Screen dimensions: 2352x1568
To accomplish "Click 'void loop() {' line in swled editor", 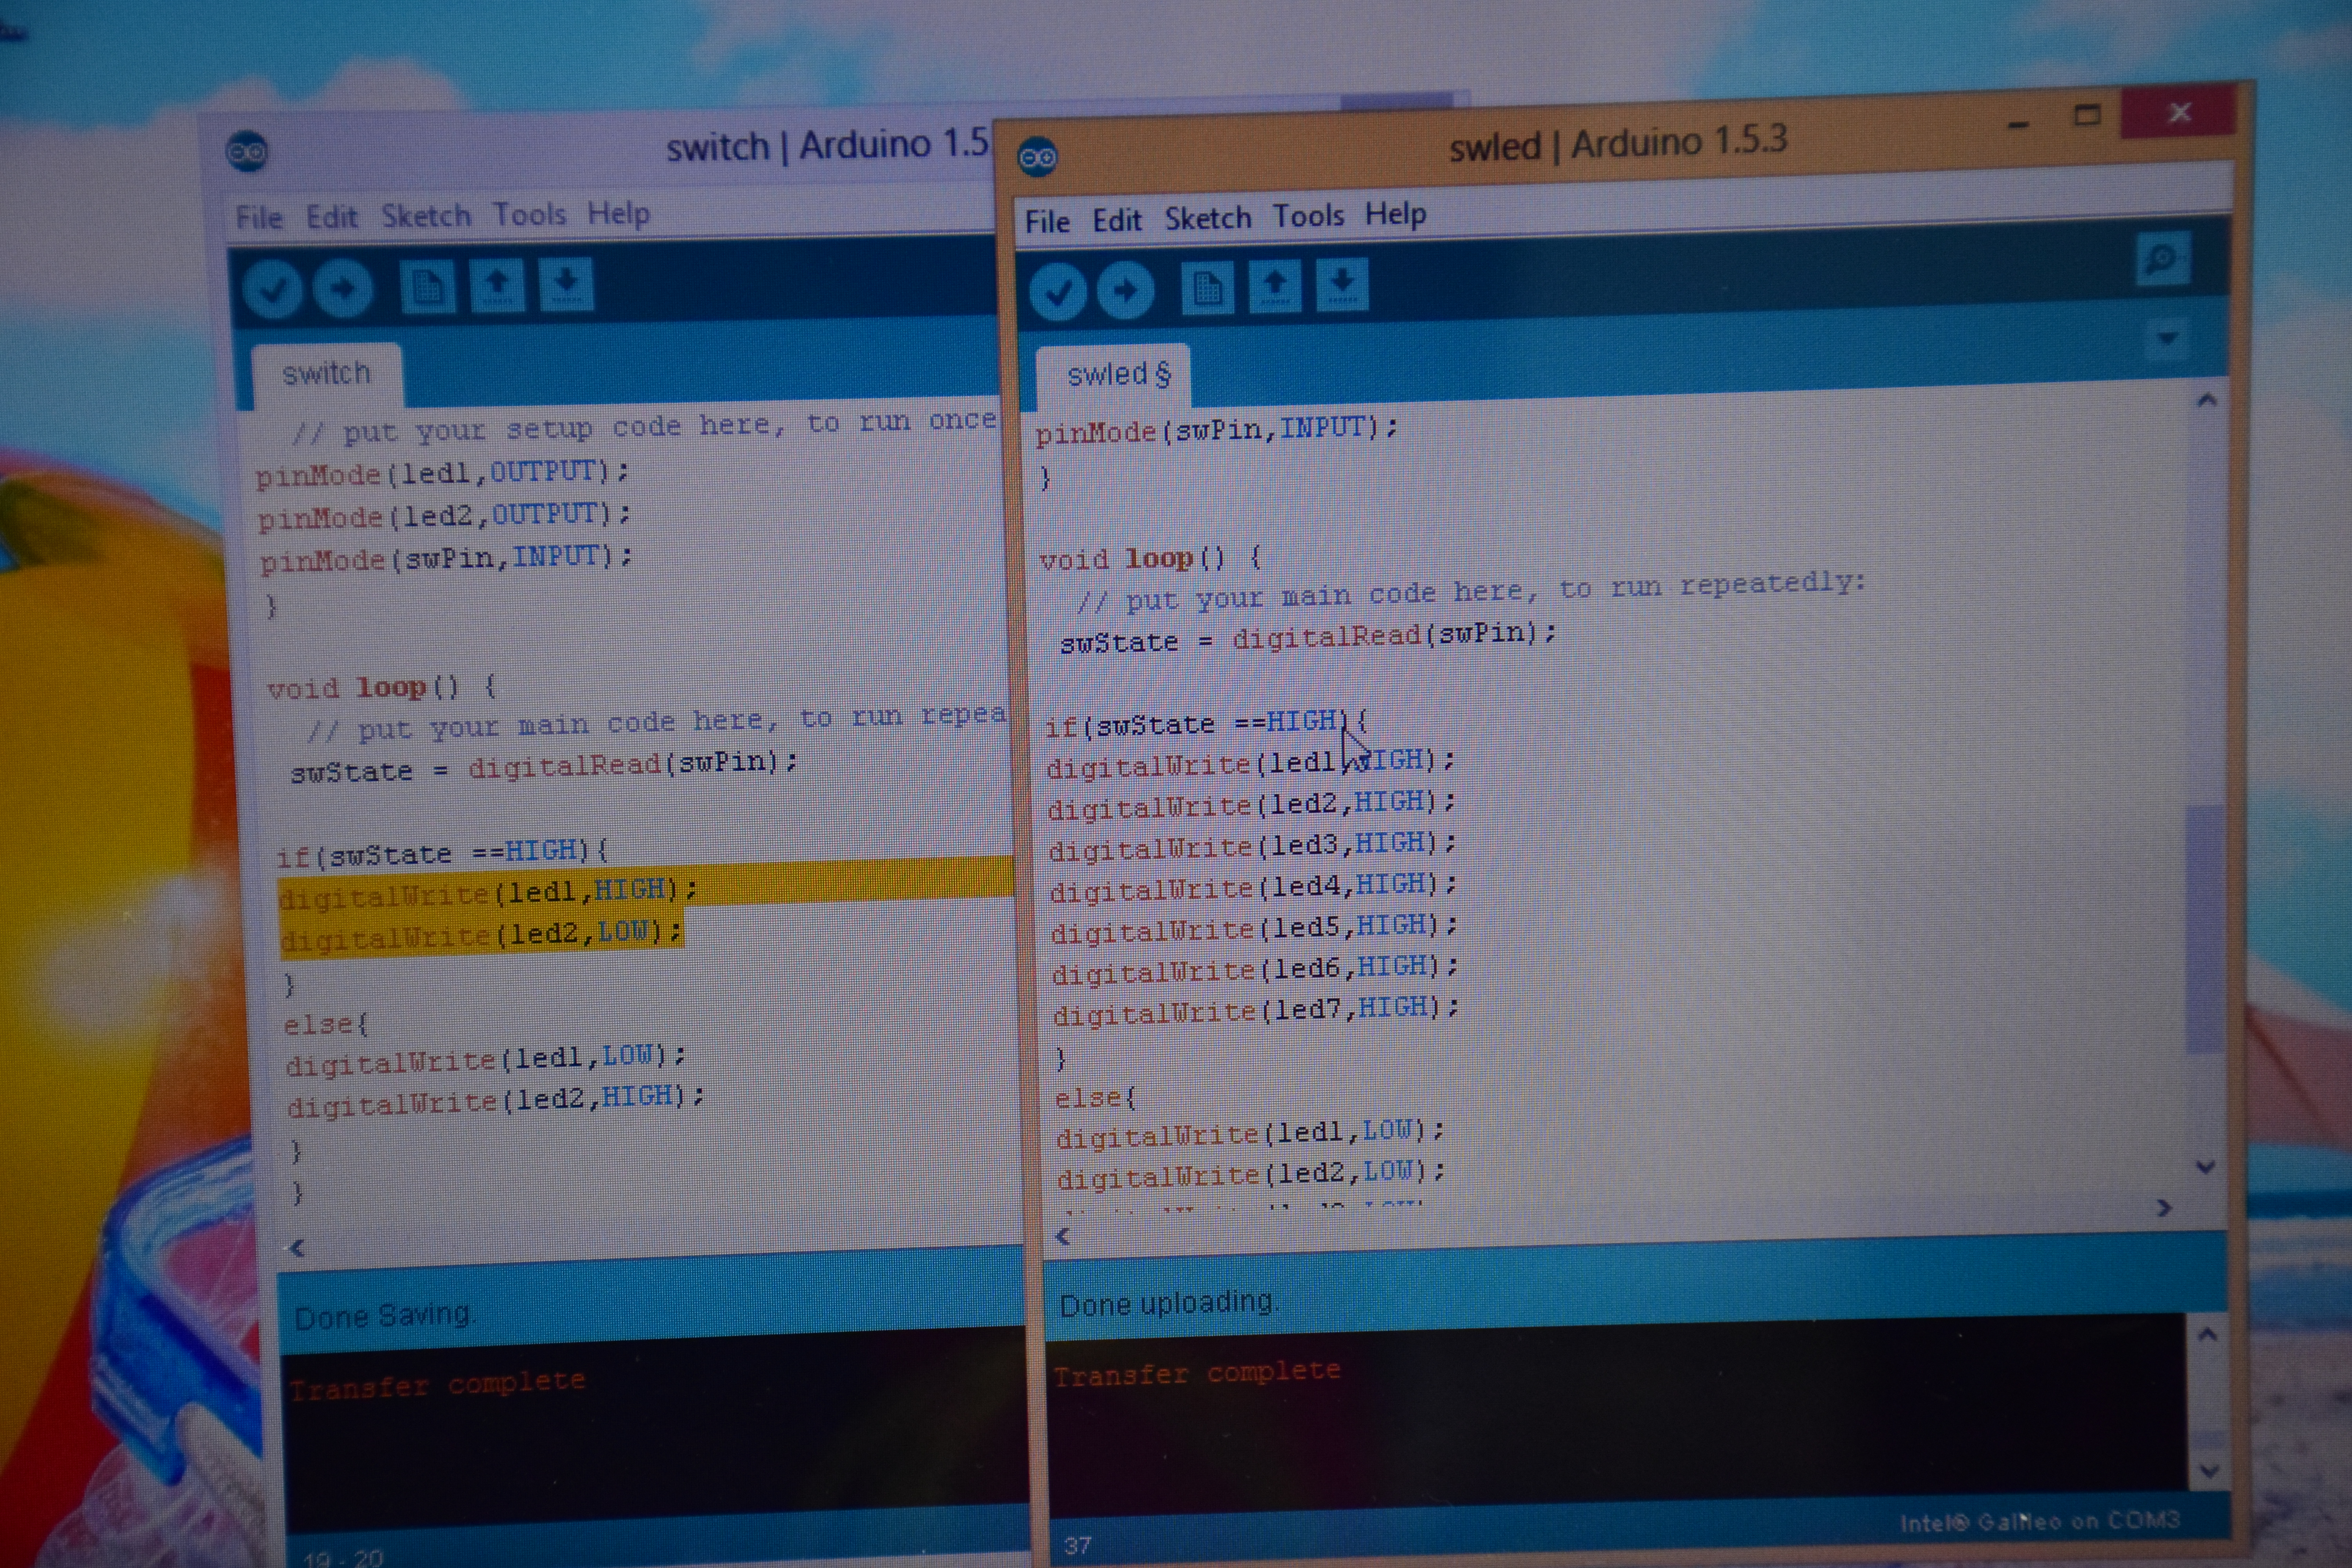I will (1150, 558).
